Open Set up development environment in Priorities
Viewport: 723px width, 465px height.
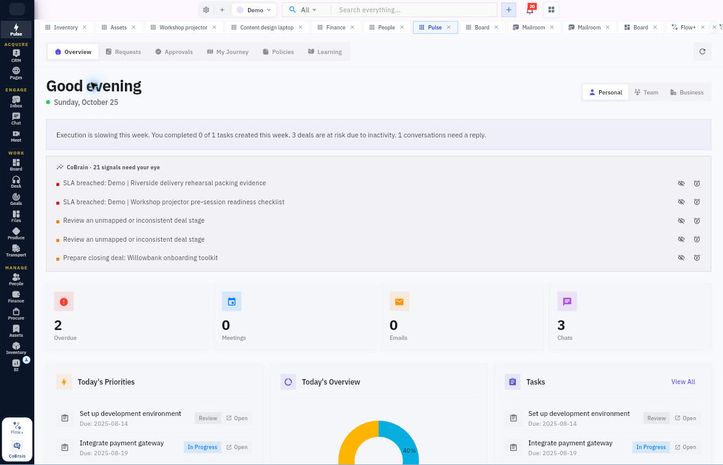point(237,418)
